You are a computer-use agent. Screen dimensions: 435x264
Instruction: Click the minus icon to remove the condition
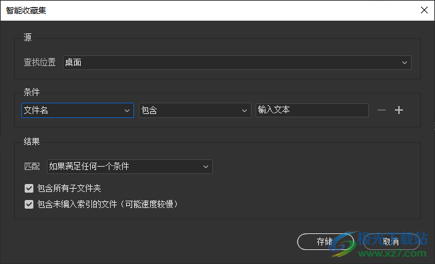point(382,110)
